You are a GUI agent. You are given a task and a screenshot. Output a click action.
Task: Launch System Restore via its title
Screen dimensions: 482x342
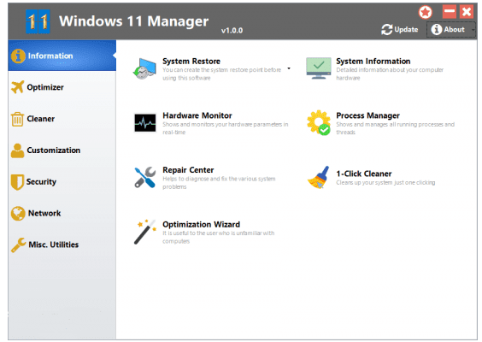pyautogui.click(x=191, y=62)
